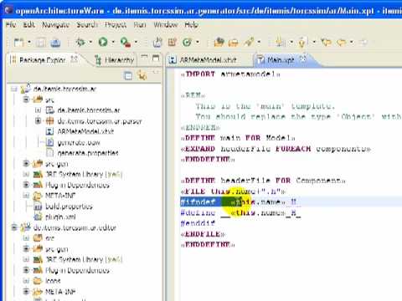Collapse the de.itemis.torcssim.ar project node
Viewport: 402px width, 301px height.
(x=13, y=89)
